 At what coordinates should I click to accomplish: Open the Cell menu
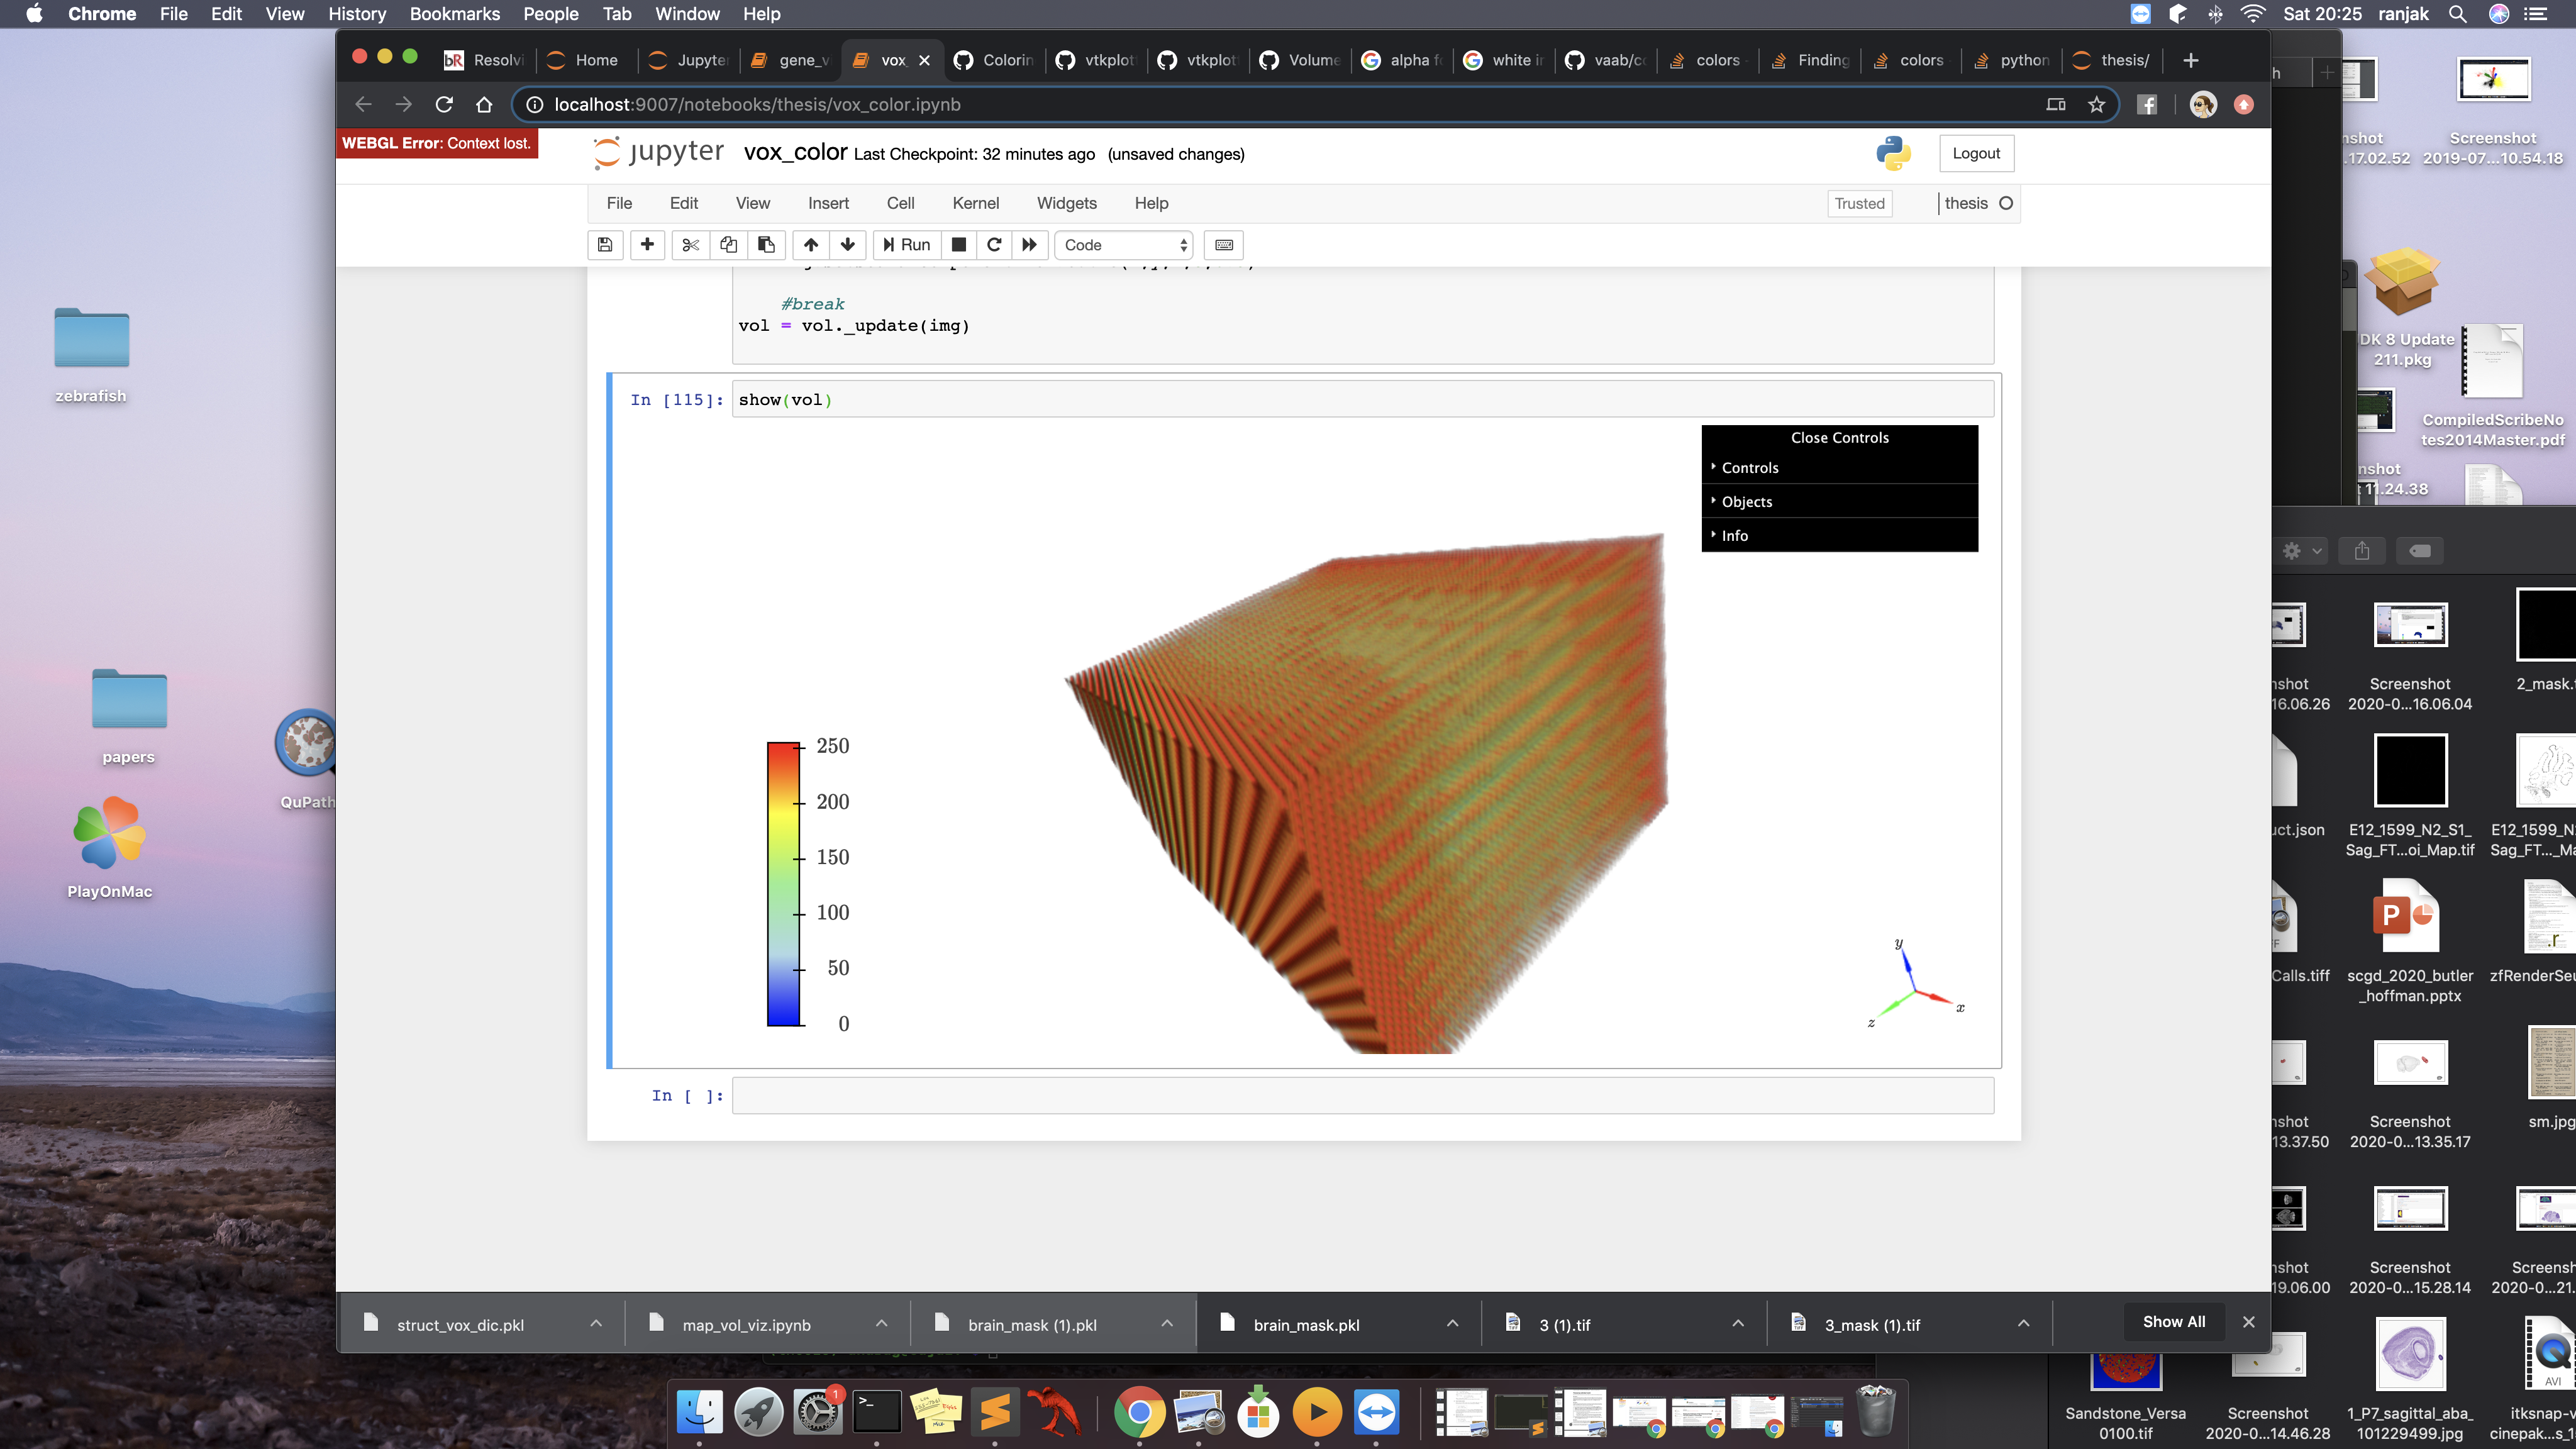[900, 203]
